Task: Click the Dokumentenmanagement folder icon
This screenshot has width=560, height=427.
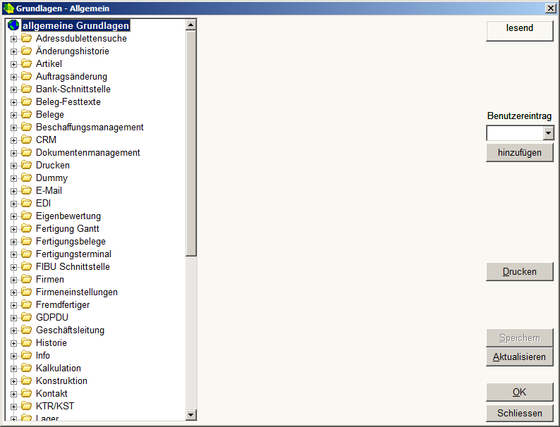Action: (26, 152)
